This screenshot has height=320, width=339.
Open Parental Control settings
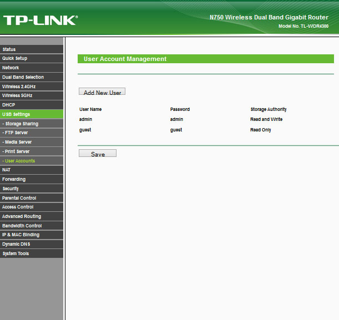[x=32, y=198]
